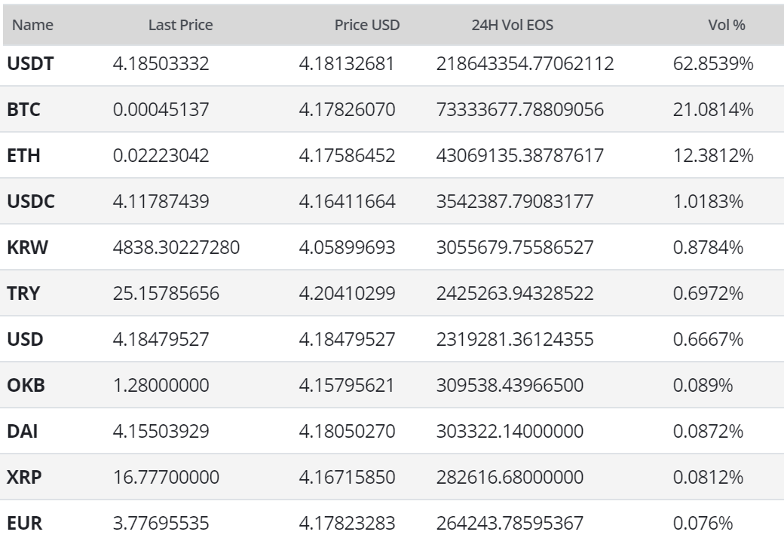Select the TRY market name
The width and height of the screenshot is (784, 544).
point(23,294)
